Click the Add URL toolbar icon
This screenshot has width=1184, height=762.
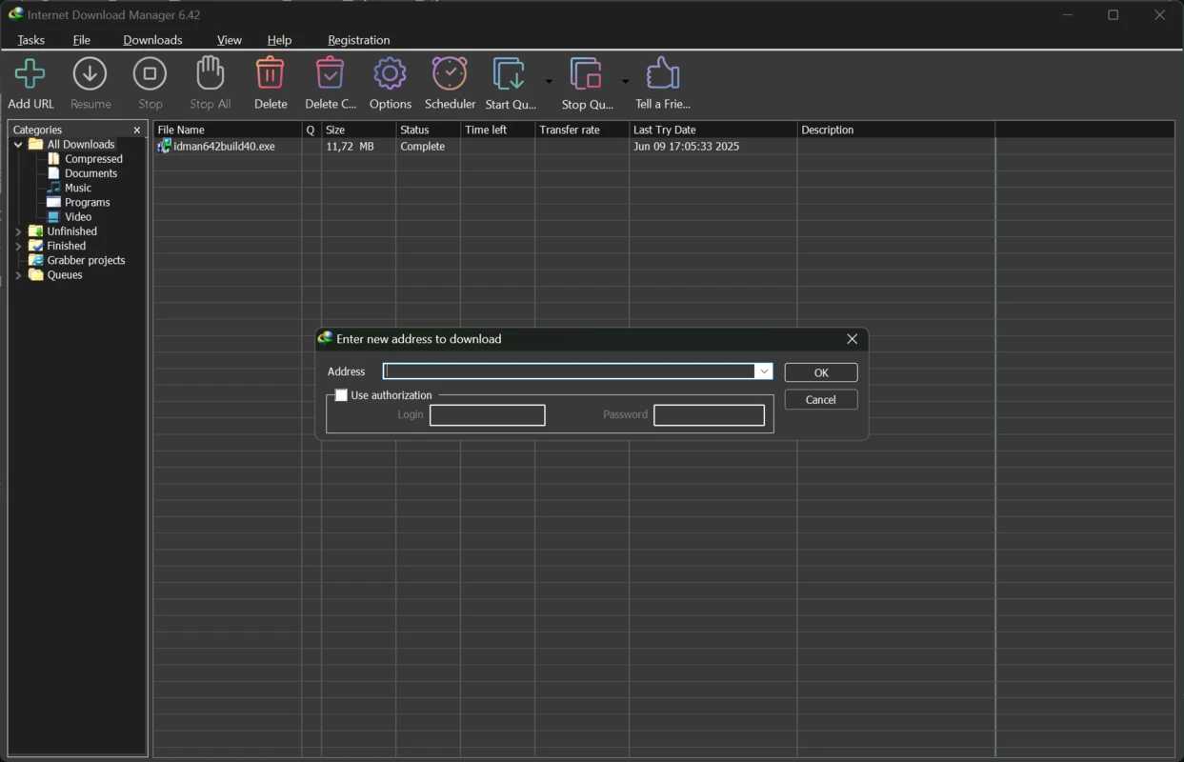pyautogui.click(x=30, y=74)
